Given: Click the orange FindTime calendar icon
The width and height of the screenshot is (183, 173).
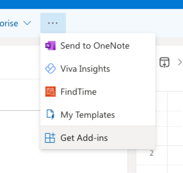Looking at the screenshot, I should (x=50, y=92).
